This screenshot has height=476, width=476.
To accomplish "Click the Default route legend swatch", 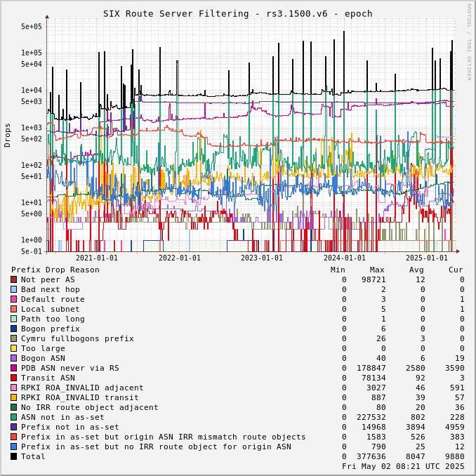I will (x=13, y=299).
